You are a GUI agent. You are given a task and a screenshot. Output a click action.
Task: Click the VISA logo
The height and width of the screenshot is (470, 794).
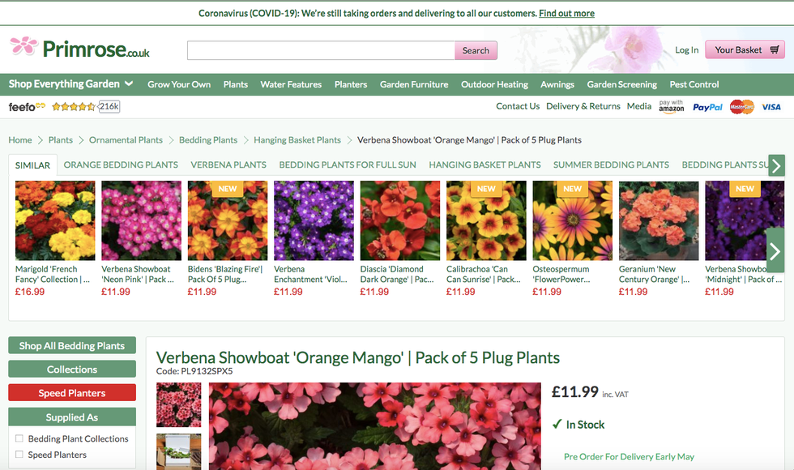point(771,107)
